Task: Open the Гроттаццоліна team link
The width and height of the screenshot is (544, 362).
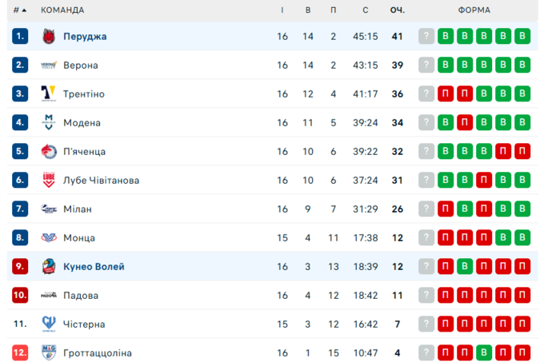Action: coord(98,352)
